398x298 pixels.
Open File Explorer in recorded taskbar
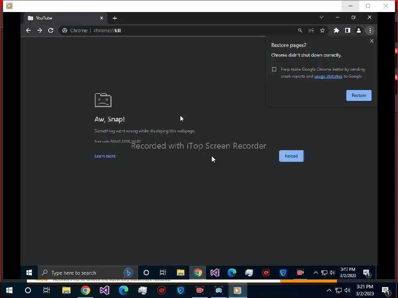click(x=180, y=273)
